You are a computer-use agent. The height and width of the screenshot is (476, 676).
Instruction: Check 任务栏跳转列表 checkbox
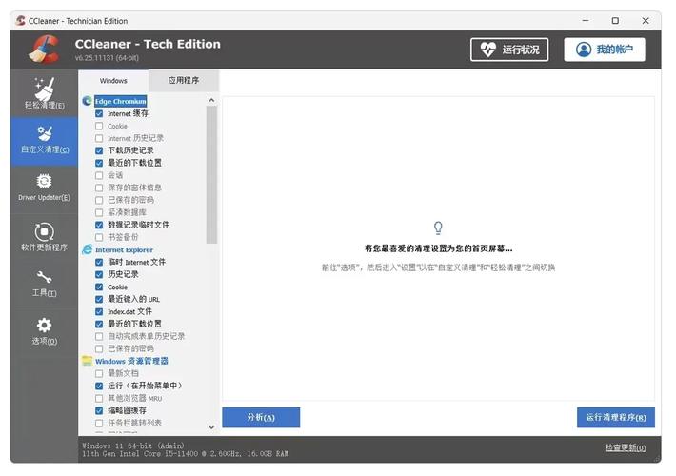click(x=99, y=423)
